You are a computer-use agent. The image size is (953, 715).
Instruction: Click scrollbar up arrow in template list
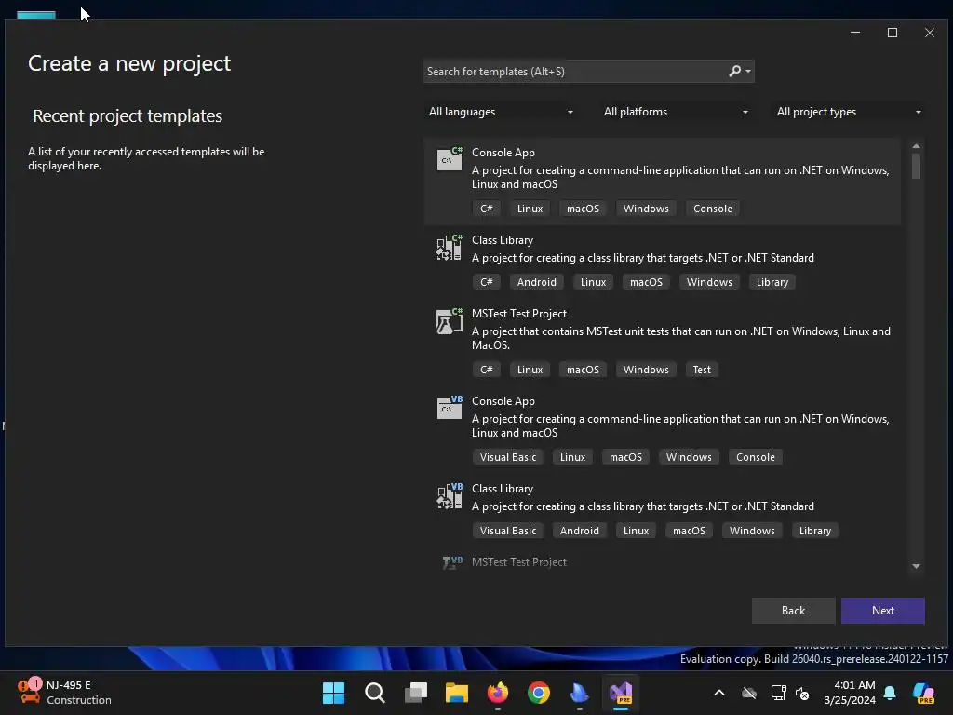tap(916, 146)
